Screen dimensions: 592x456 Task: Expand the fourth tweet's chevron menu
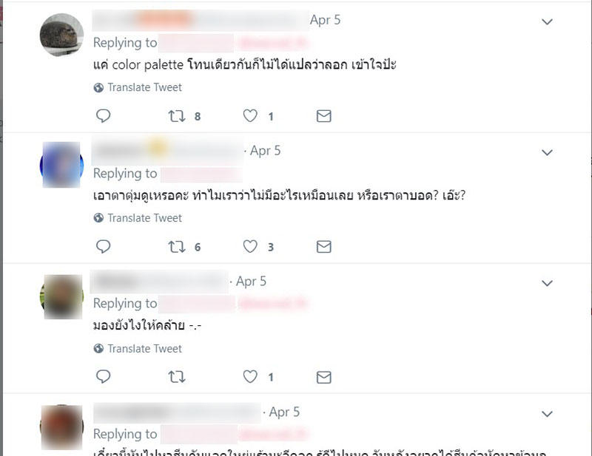click(x=547, y=414)
